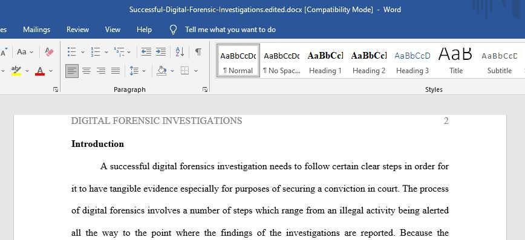Switch to the View ribbon tab
This screenshot has height=240, width=525.
pos(112,30)
